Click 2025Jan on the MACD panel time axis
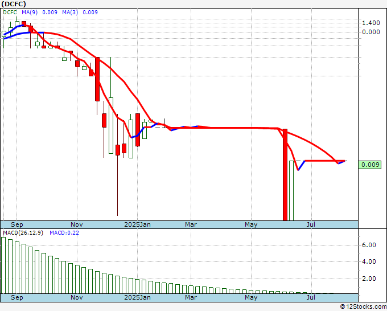This screenshot has height=311, width=387. pyautogui.click(x=138, y=297)
